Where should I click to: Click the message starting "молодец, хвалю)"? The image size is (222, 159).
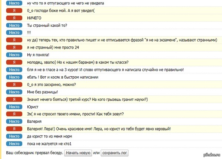[x=78, y=62]
